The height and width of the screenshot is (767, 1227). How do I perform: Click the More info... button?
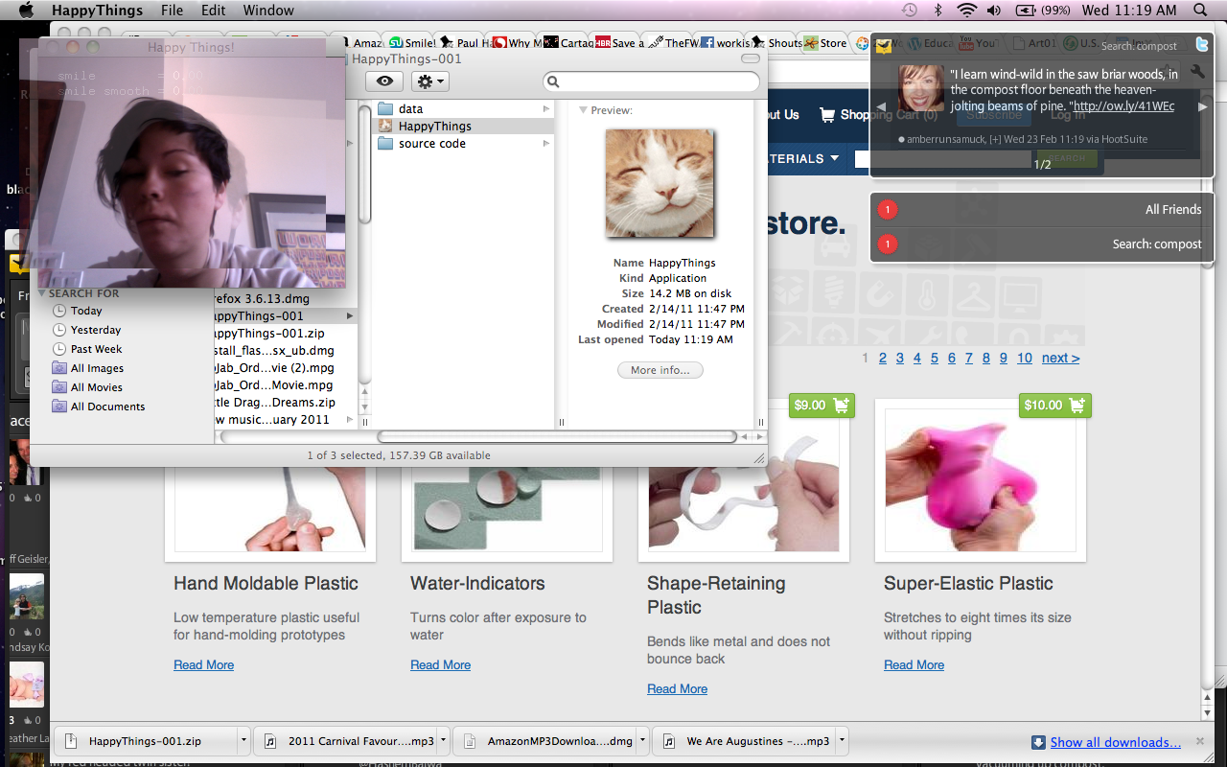(x=660, y=370)
